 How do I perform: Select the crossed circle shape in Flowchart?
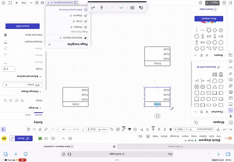coord(197,87)
